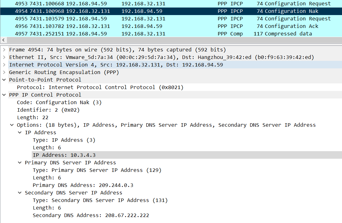
Task: Collapse the Secondary DNS Server IP Address subtree
Action: (20, 193)
